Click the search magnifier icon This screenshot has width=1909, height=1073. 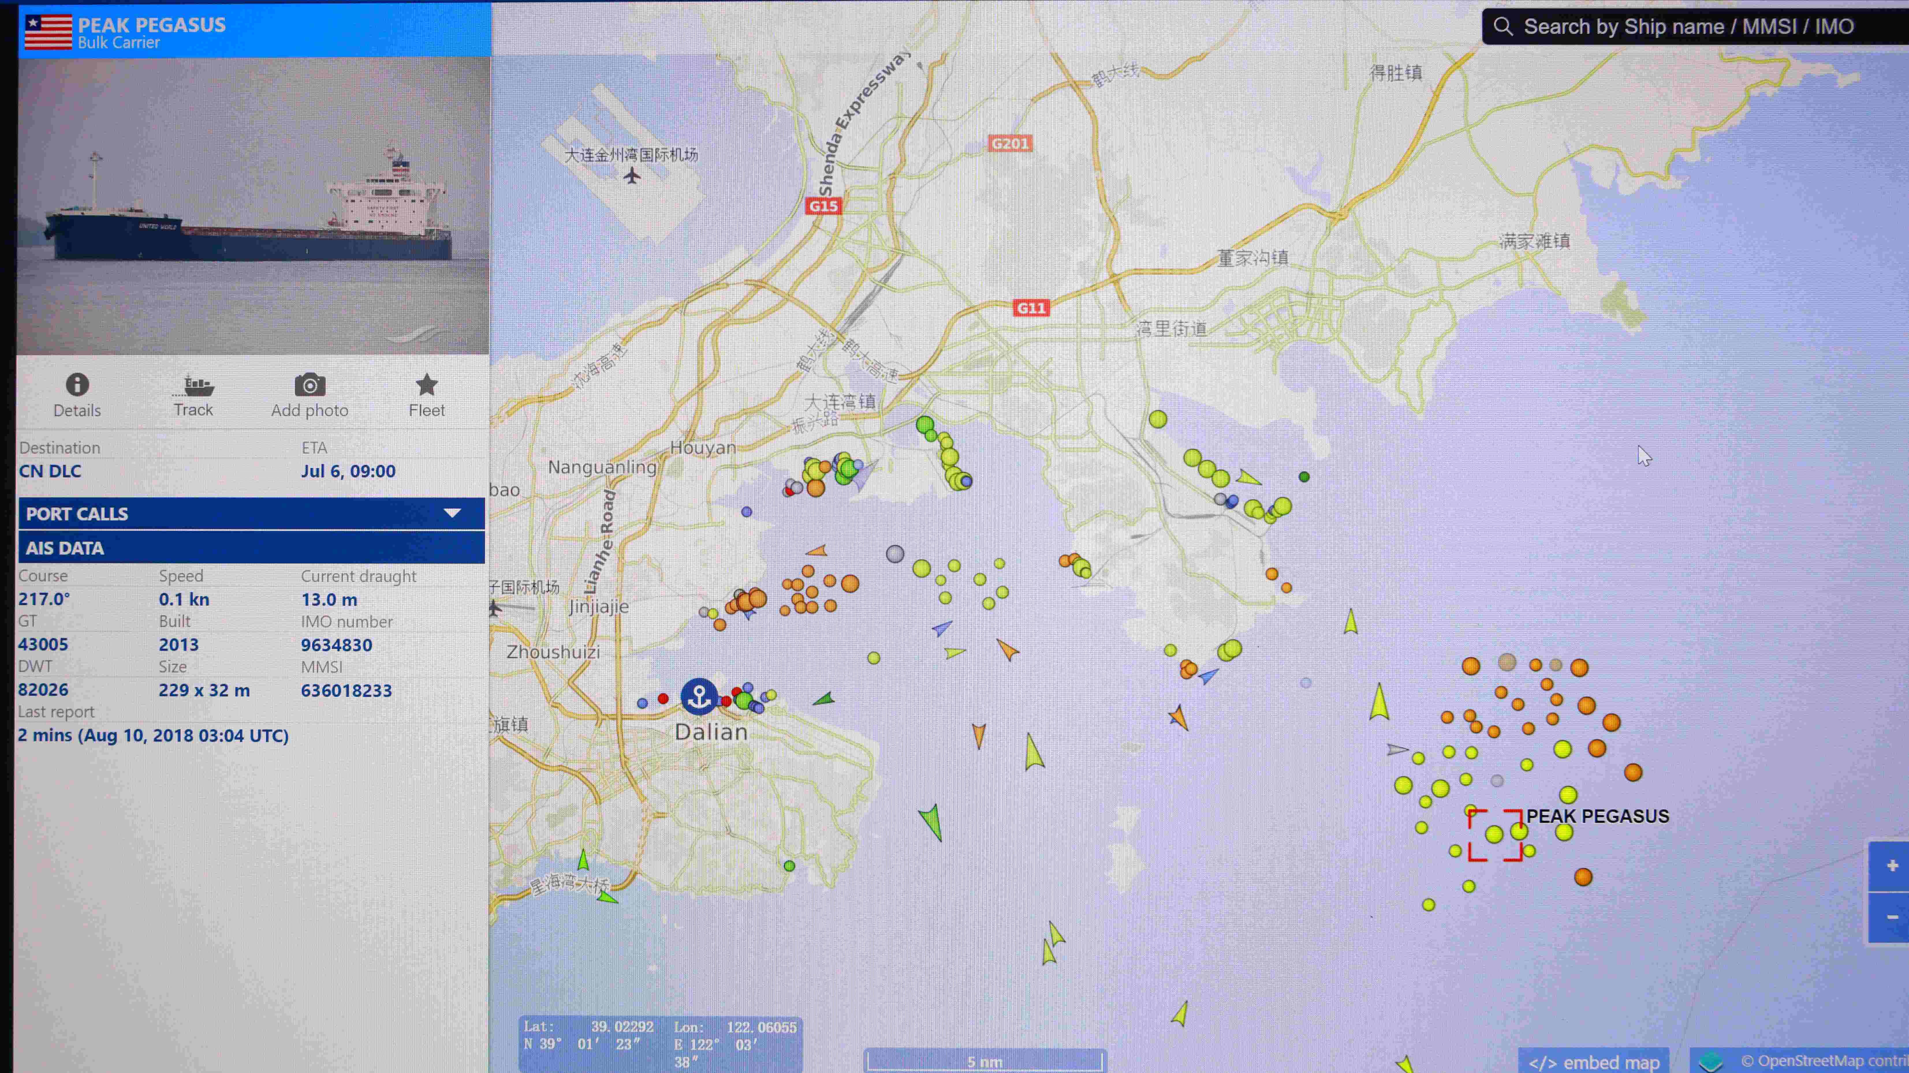click(1503, 27)
